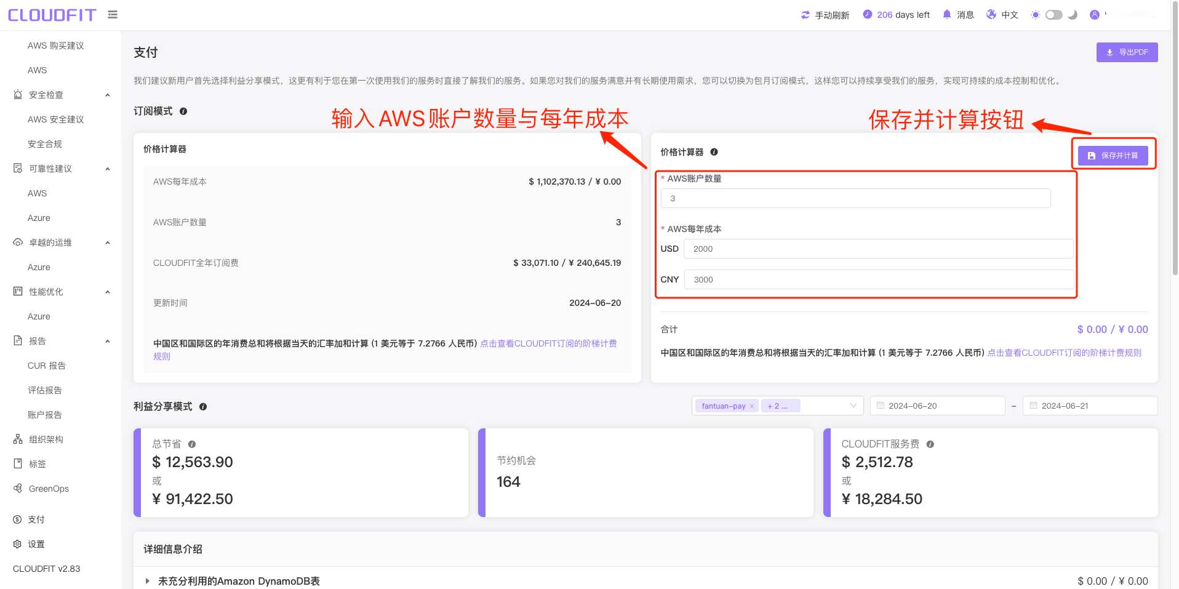Click info icon next to 总节省

click(192, 444)
